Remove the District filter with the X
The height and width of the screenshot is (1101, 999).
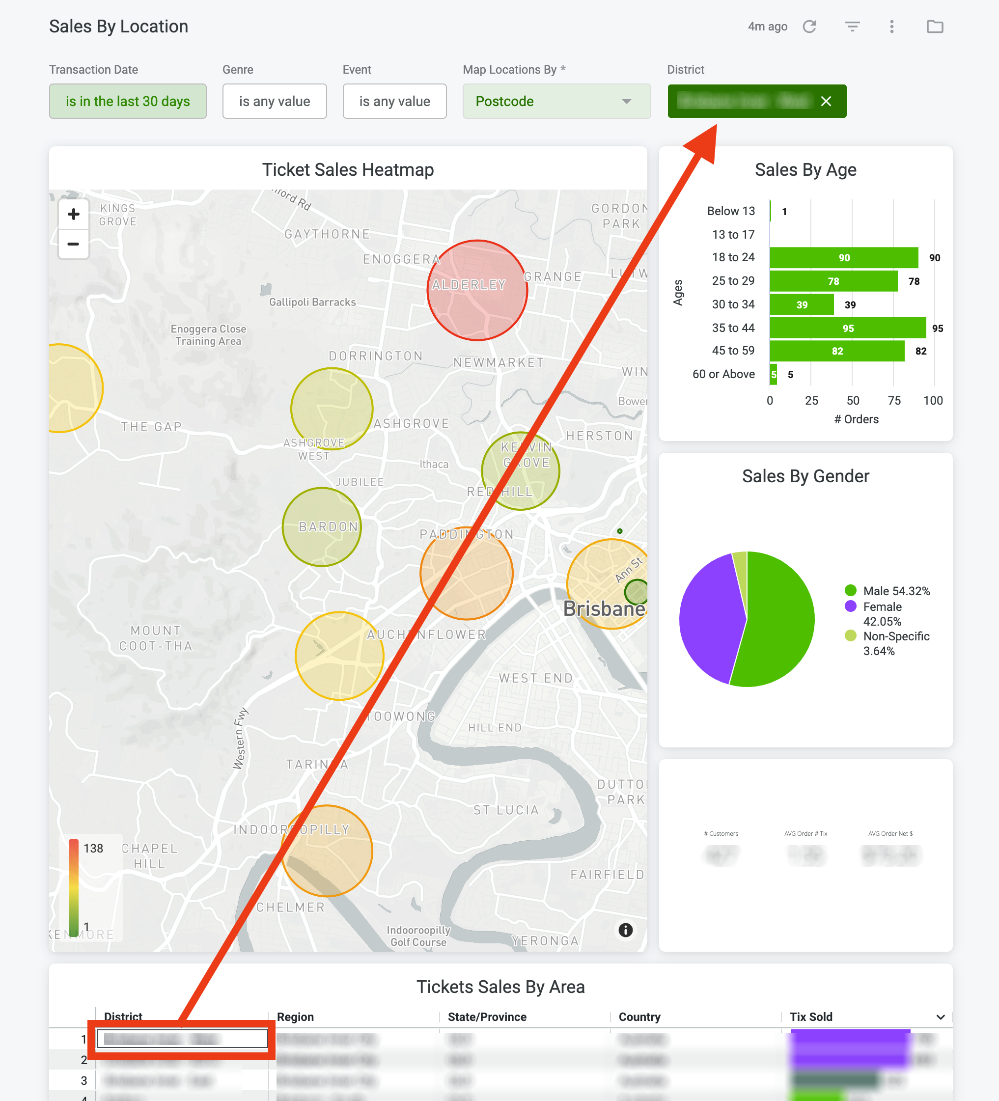[x=826, y=101]
